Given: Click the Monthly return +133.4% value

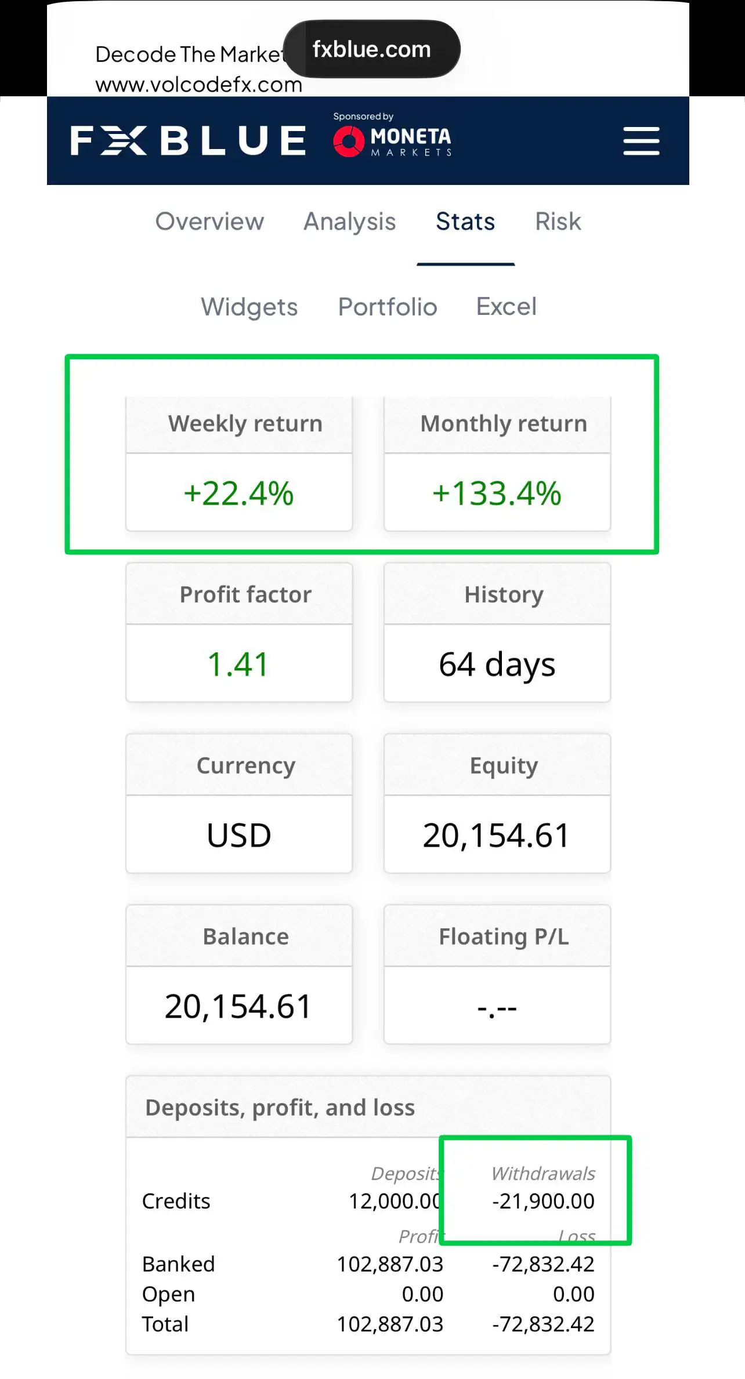Looking at the screenshot, I should pyautogui.click(x=497, y=493).
